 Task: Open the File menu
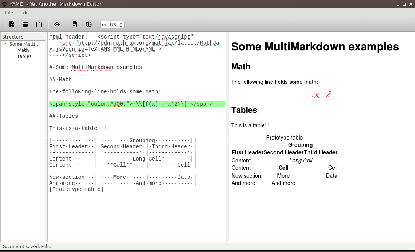pos(9,13)
